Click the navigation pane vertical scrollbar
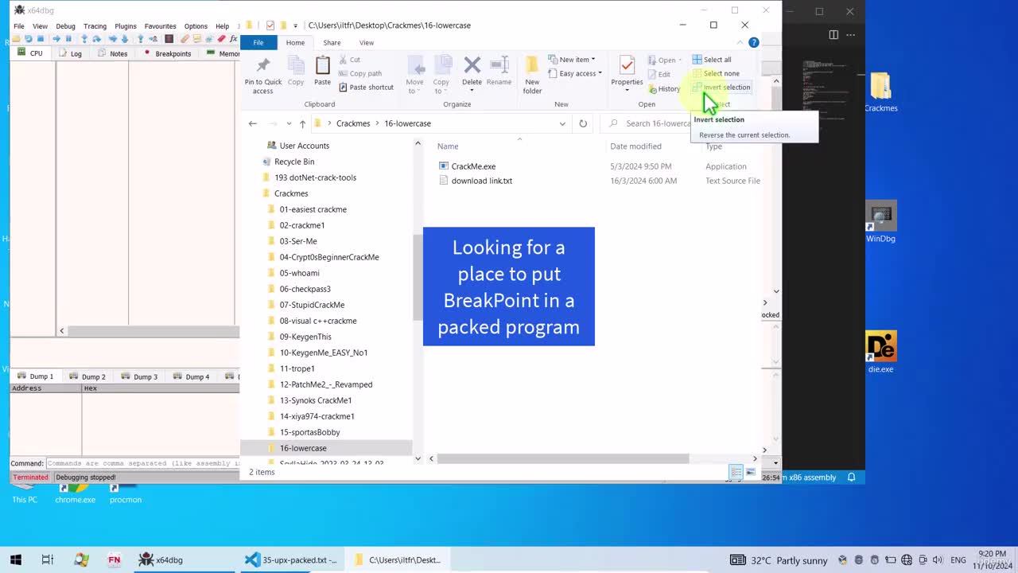 [x=418, y=277]
